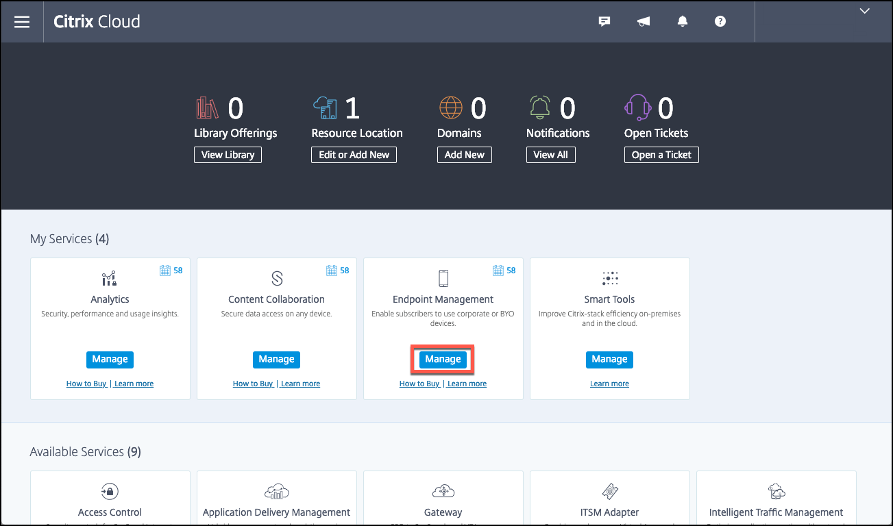The image size is (893, 526).
Task: Click the Library Offerings label
Action: pos(236,133)
